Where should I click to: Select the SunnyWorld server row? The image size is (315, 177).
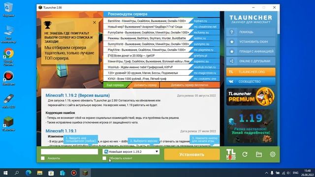147,44
